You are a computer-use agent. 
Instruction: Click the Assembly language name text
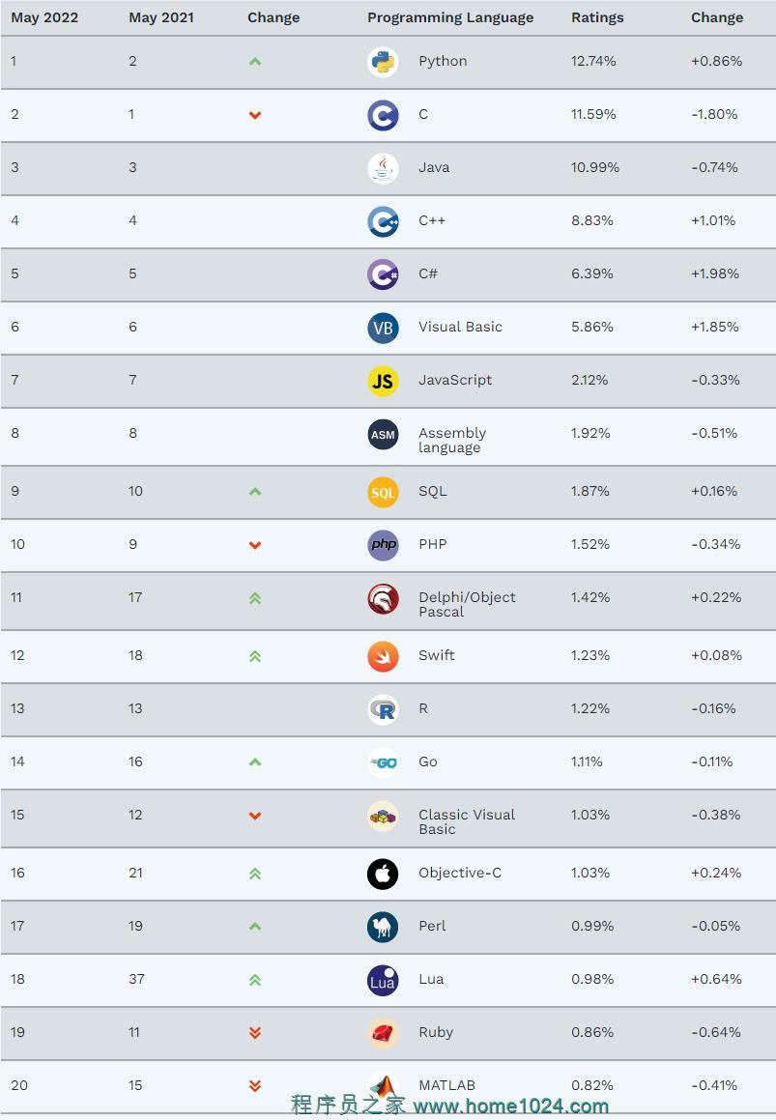point(451,440)
